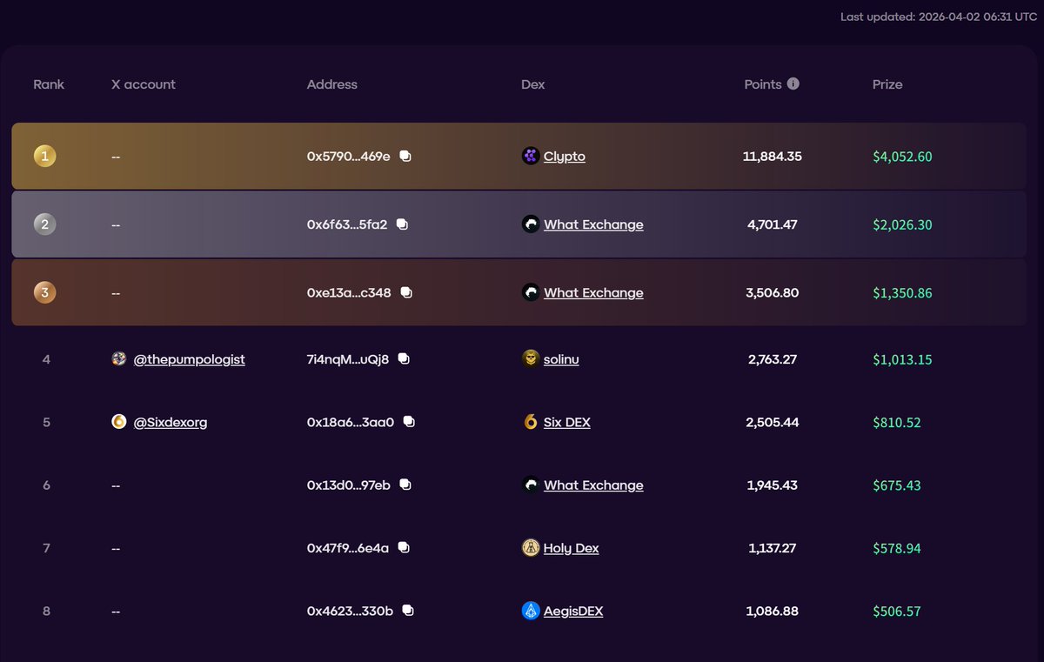This screenshot has height=662, width=1044.
Task: Click prize amount $4,052.60
Action: (902, 157)
